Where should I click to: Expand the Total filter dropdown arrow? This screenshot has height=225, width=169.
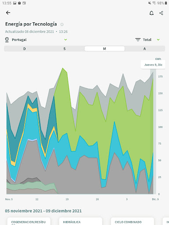[158, 40]
